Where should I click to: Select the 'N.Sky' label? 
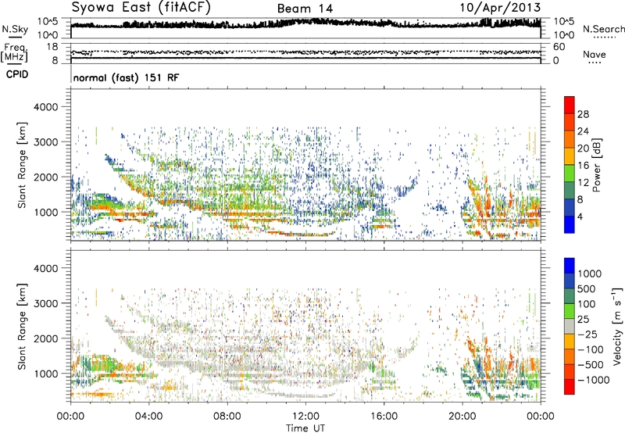click(15, 29)
